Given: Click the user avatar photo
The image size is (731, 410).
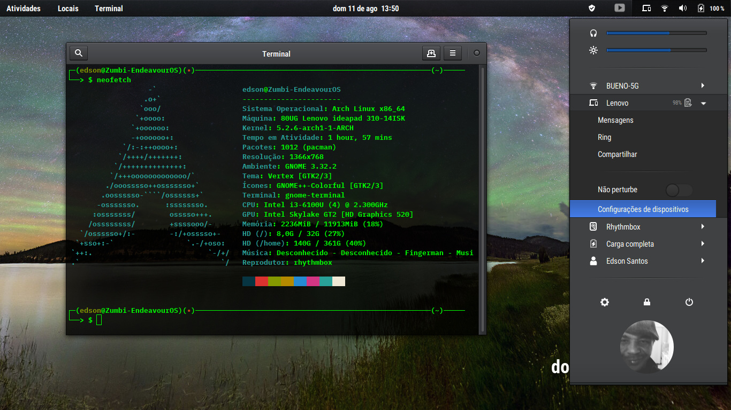Looking at the screenshot, I should [x=647, y=347].
